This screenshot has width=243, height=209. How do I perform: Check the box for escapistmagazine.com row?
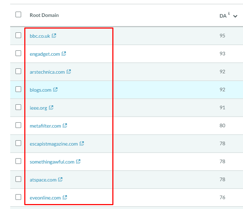click(x=18, y=143)
